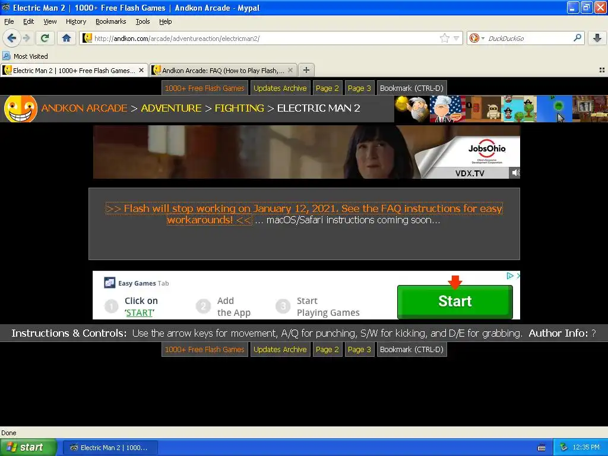Viewport: 608px width, 456px height.
Task: Click the Easy Games Tab logo icon
Action: (x=110, y=283)
